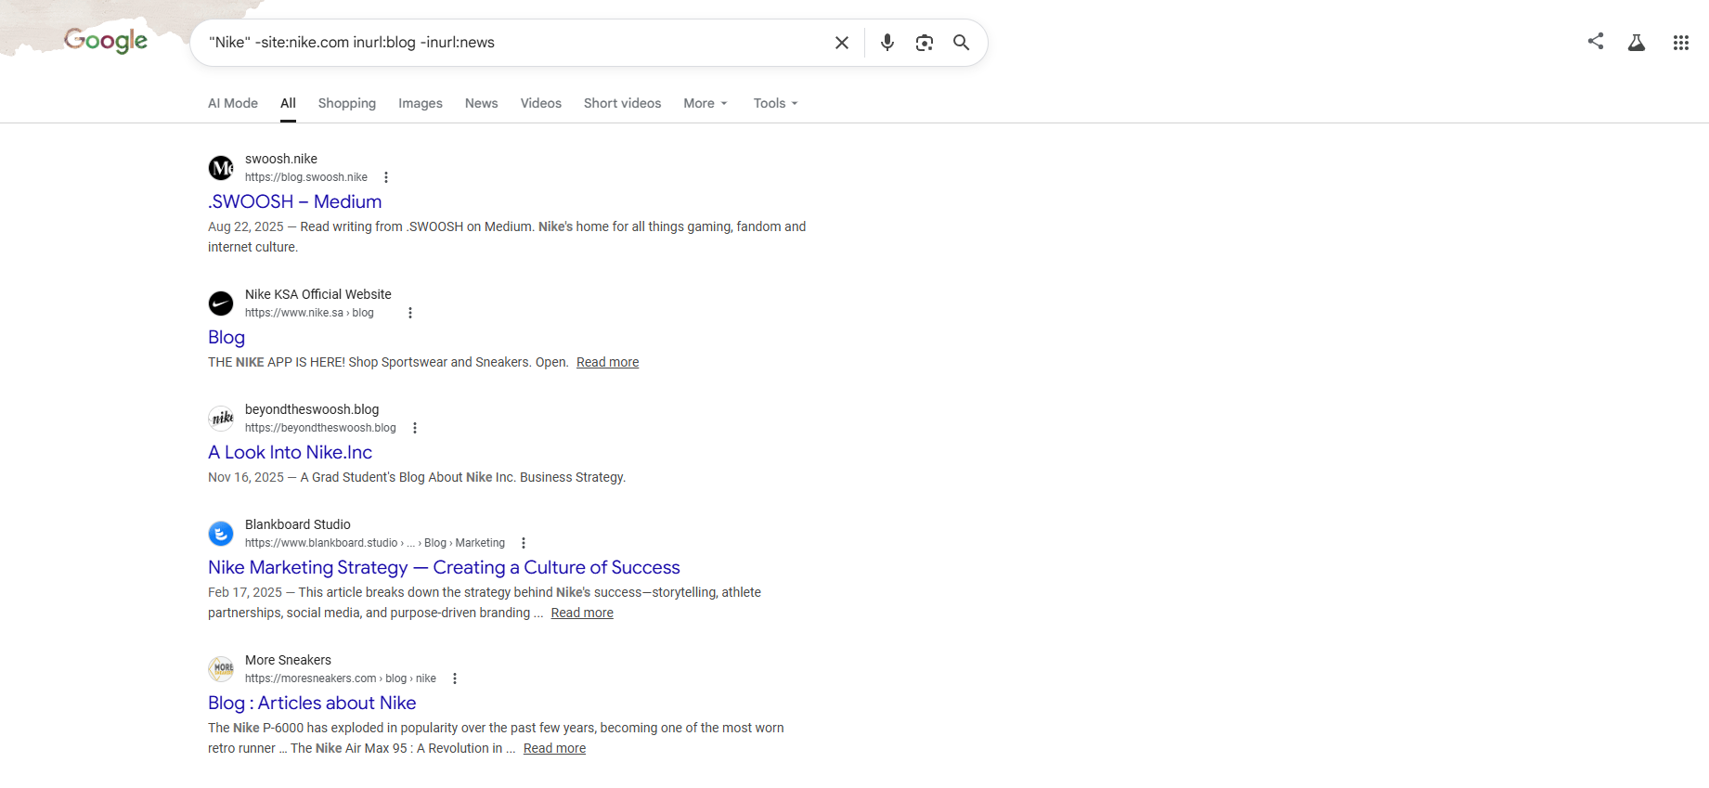The image size is (1709, 788).
Task: Expand the More dropdown
Action: (706, 103)
